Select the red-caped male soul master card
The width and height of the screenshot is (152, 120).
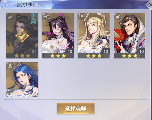coord(130,35)
